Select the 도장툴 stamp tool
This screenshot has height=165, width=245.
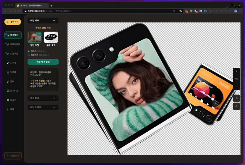point(11,72)
